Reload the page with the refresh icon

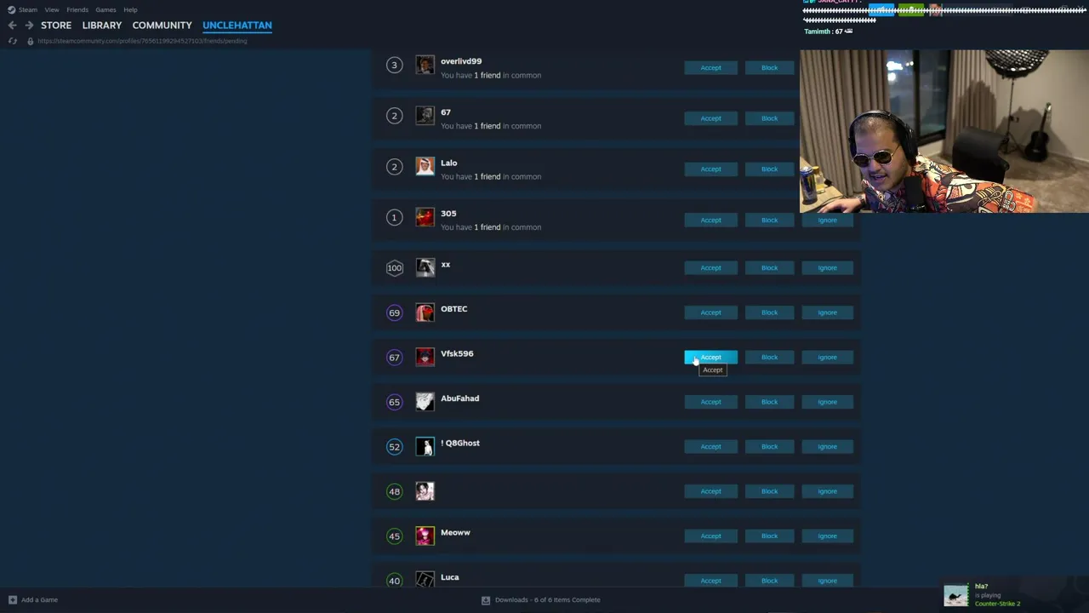(x=13, y=41)
